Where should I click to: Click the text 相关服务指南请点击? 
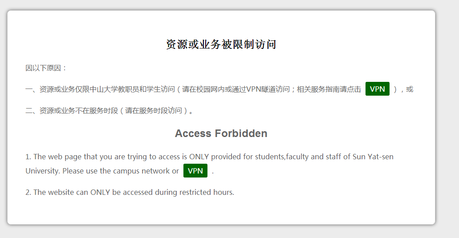pyautogui.click(x=329, y=89)
